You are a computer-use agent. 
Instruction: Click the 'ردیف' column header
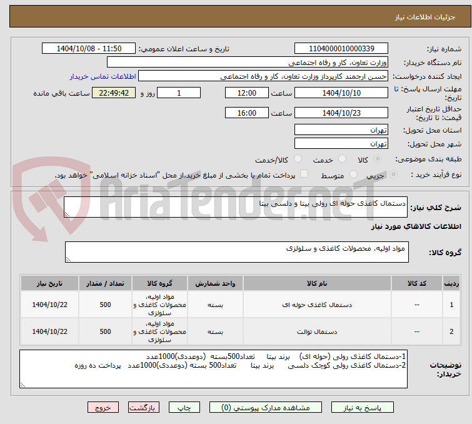click(x=451, y=283)
